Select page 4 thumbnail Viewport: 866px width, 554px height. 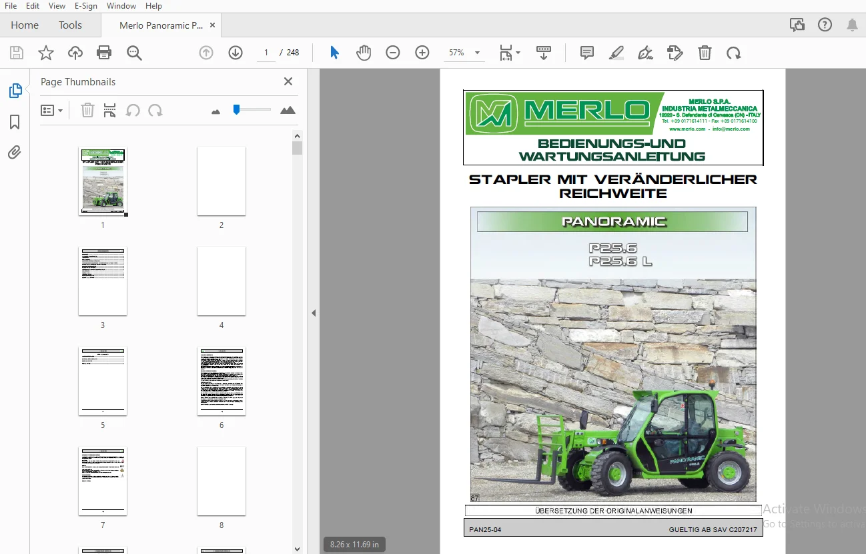222,281
